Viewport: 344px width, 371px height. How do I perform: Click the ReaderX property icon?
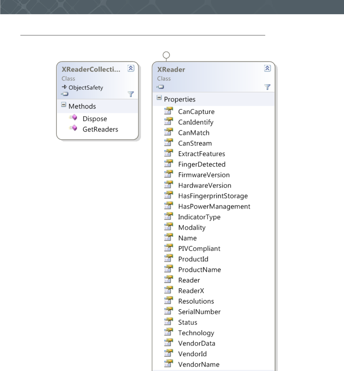tap(169, 290)
